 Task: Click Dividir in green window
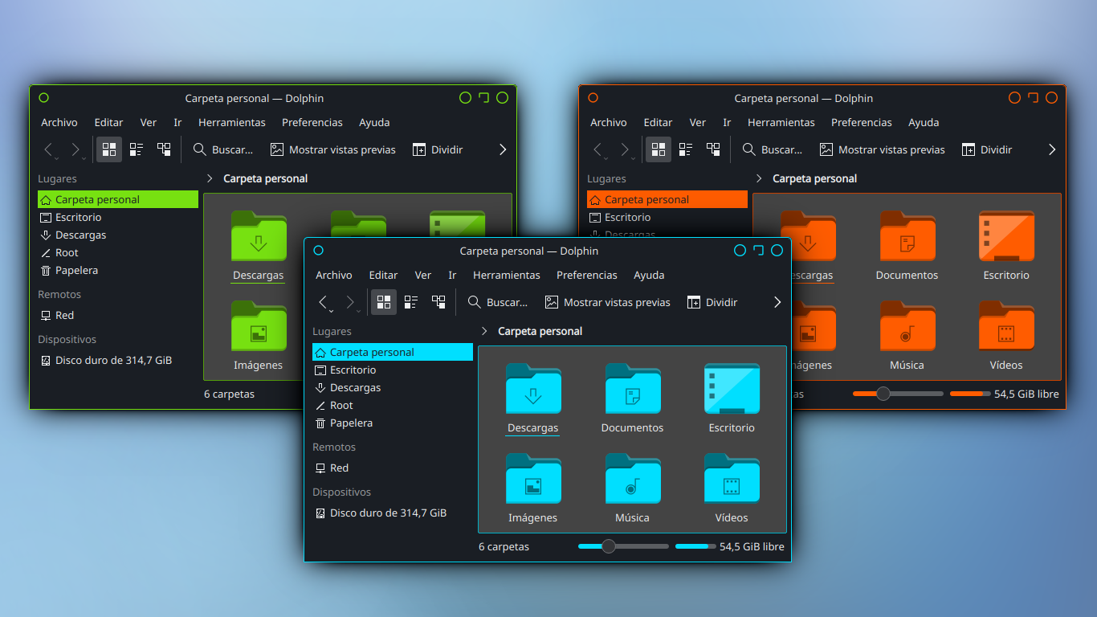coord(438,149)
